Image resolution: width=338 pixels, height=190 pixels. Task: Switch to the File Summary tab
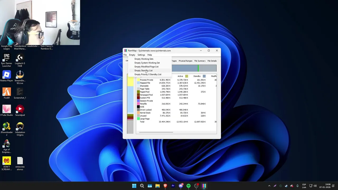pos(200,61)
